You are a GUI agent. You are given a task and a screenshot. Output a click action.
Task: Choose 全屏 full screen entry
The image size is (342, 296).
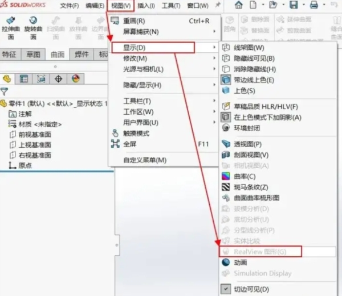(x=164, y=144)
